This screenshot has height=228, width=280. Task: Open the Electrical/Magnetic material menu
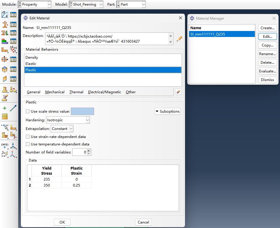[105, 92]
